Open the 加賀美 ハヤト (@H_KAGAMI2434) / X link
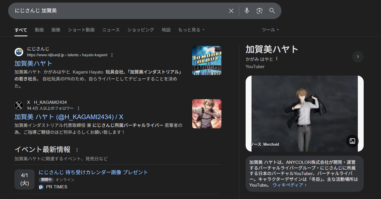The image size is (381, 199). [x=69, y=117]
